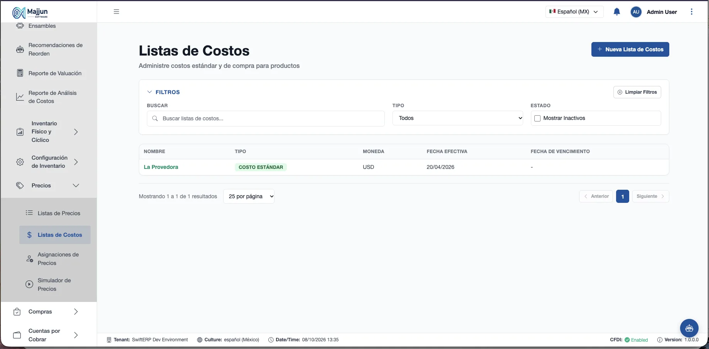Image resolution: width=709 pixels, height=349 pixels.
Task: Open the La Provedora cost list link
Action: 161,167
